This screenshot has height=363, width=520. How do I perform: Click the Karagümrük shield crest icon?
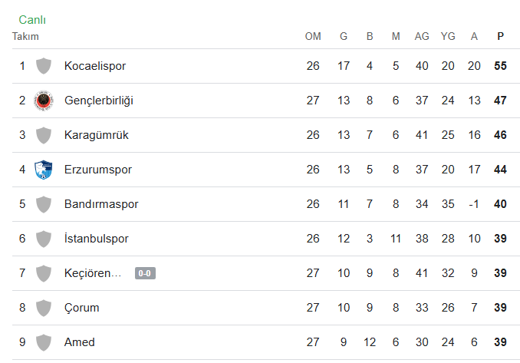[x=44, y=135]
